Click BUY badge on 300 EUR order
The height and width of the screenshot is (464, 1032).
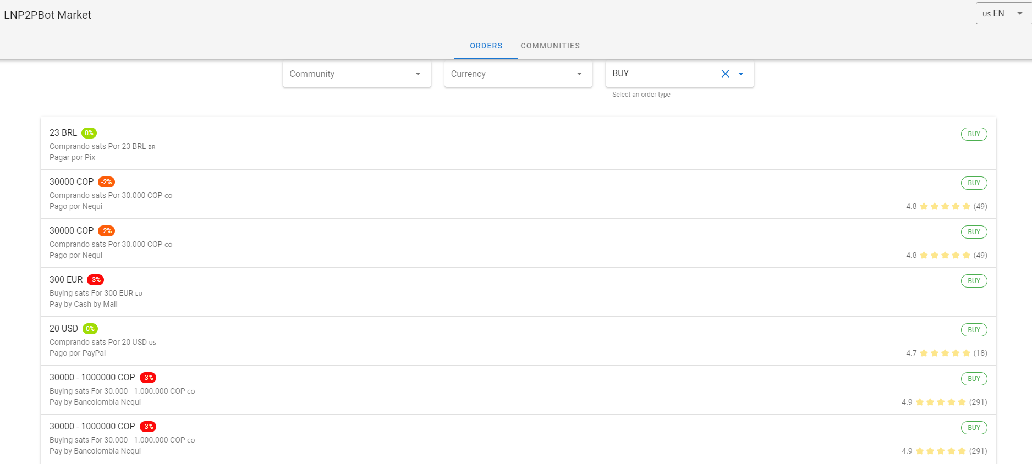[x=974, y=281]
